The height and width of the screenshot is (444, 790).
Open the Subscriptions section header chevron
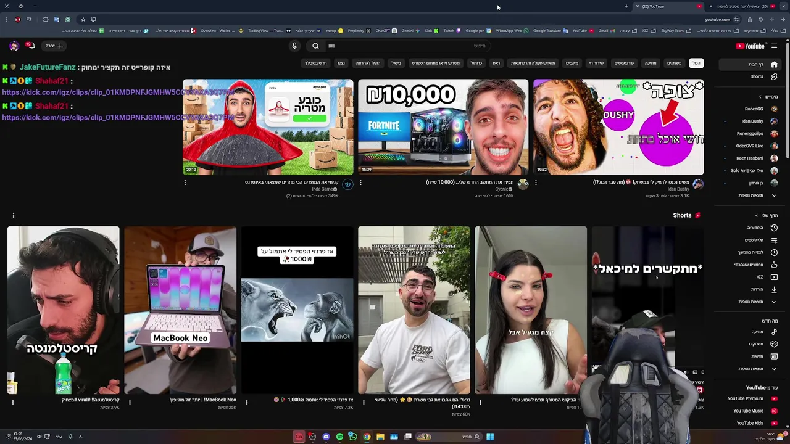click(x=760, y=97)
